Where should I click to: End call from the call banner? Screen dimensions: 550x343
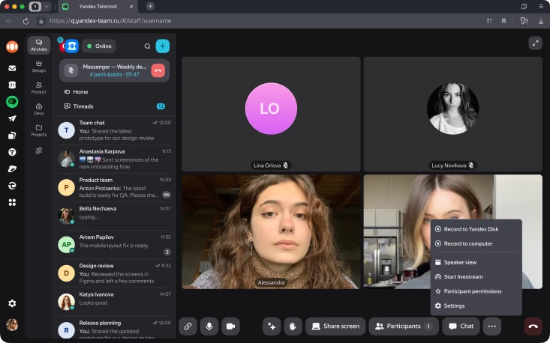[x=158, y=70]
